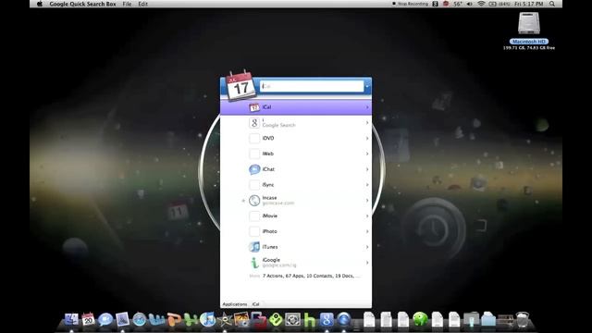Viewport: 592px width, 333px height.
Task: Click inside the quick search text field
Action: tap(312, 86)
